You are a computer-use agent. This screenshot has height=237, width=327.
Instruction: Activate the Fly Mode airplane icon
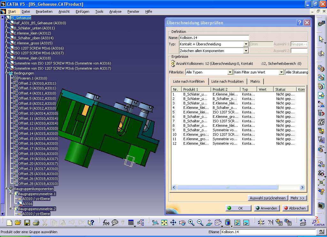click(x=156, y=223)
